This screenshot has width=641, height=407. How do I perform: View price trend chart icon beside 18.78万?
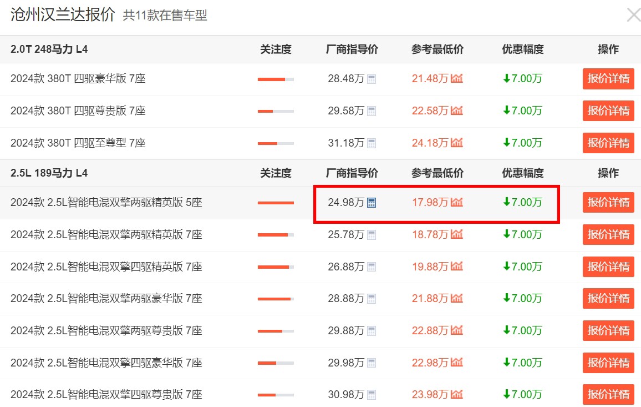point(457,234)
